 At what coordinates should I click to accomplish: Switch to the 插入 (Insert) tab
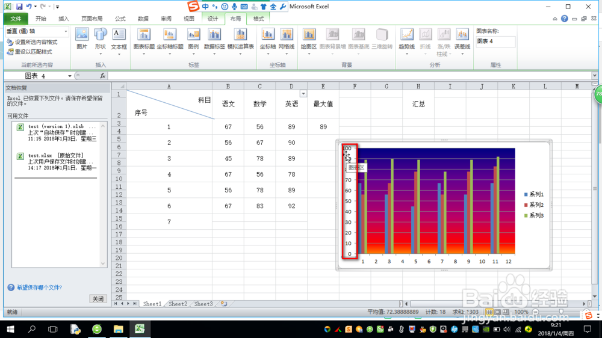(x=64, y=19)
